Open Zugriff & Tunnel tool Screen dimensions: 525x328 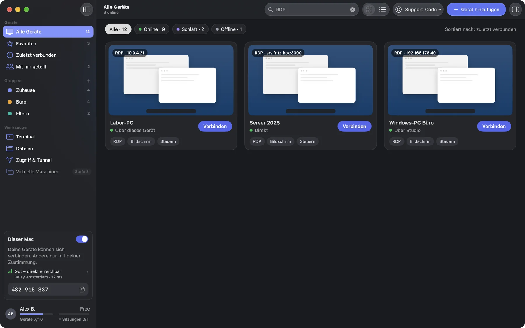click(48, 160)
